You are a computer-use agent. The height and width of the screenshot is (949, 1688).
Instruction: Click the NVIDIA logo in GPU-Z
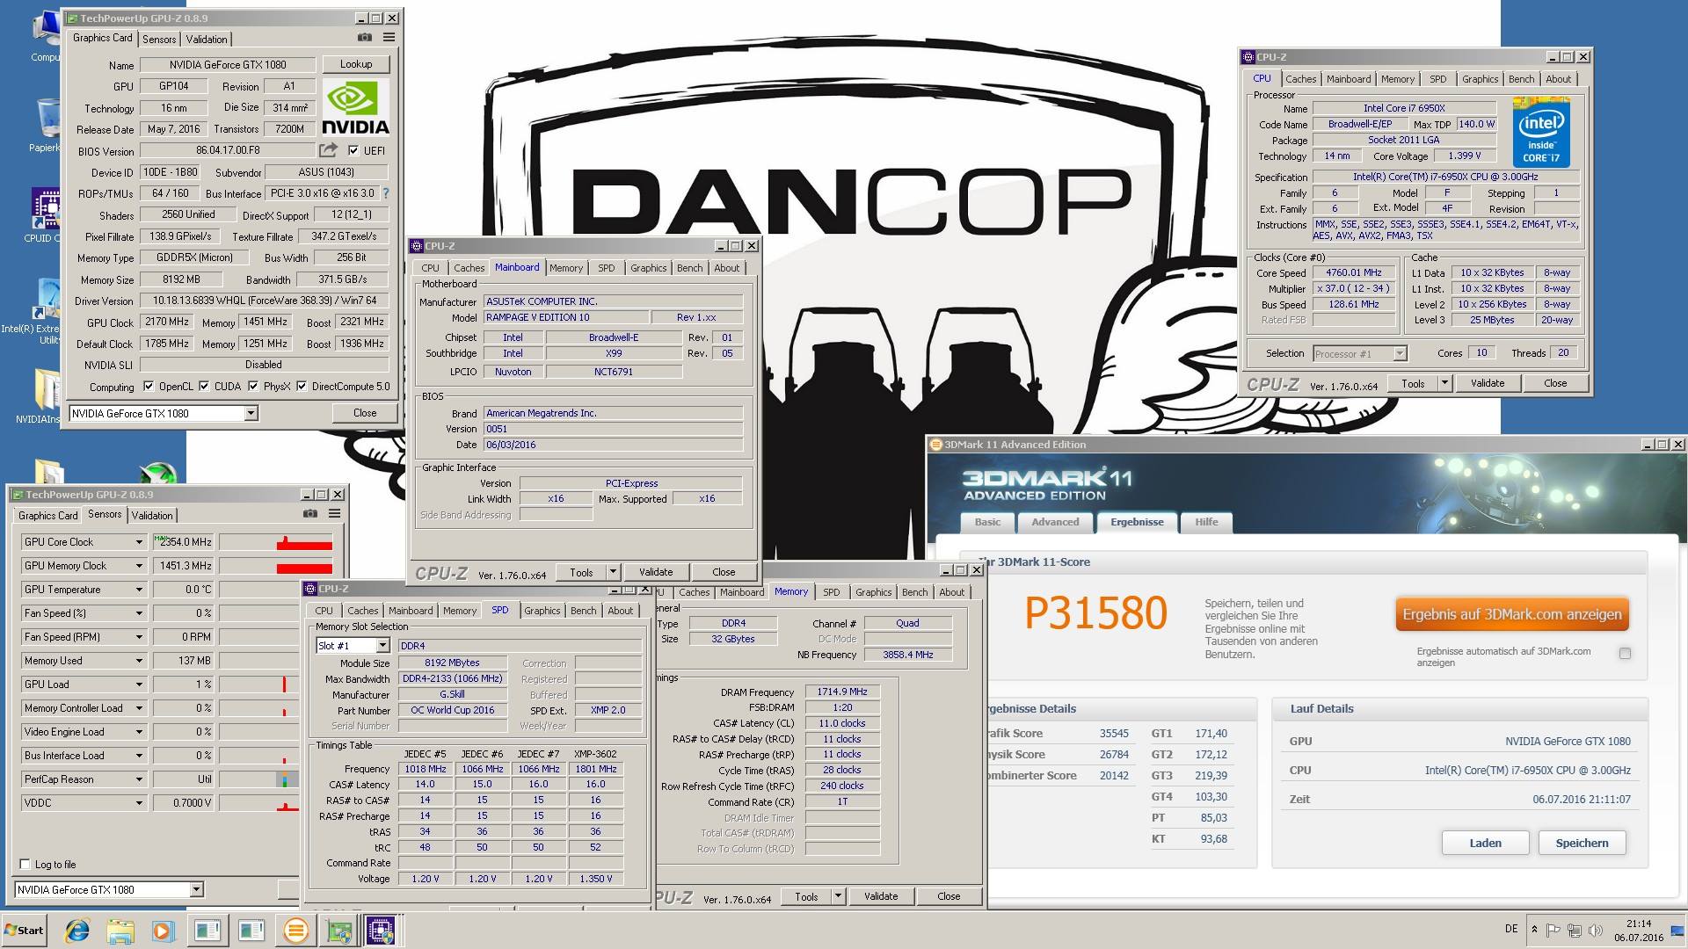355,108
